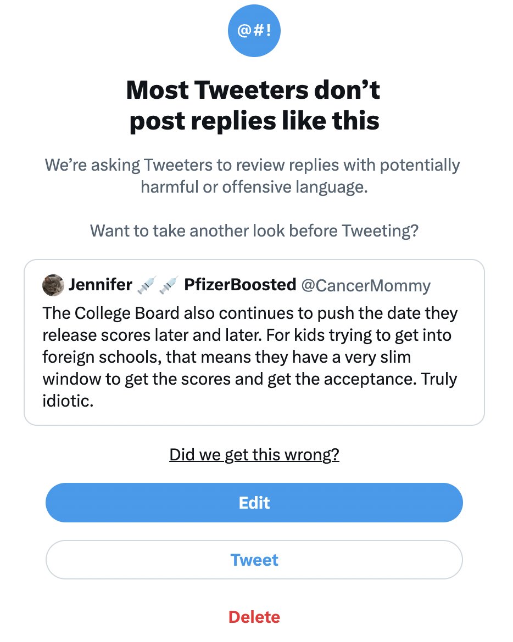Click 'release scores later and later' text line
This screenshot has width=513, height=642.
coord(152,335)
